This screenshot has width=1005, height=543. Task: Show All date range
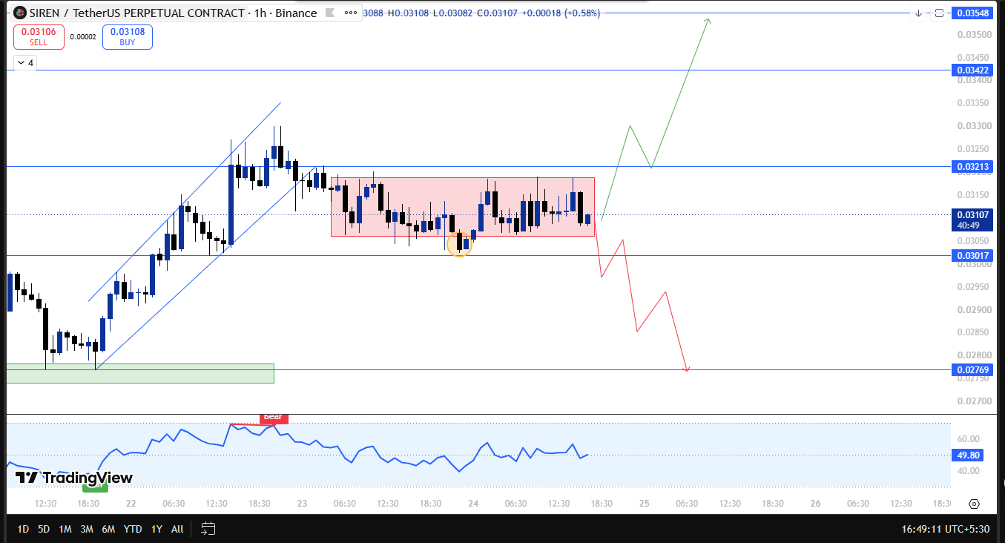[177, 529]
